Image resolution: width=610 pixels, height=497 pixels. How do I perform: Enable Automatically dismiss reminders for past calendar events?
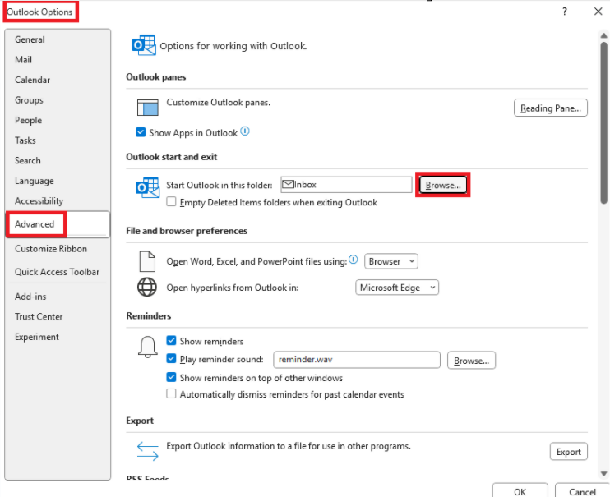click(171, 393)
